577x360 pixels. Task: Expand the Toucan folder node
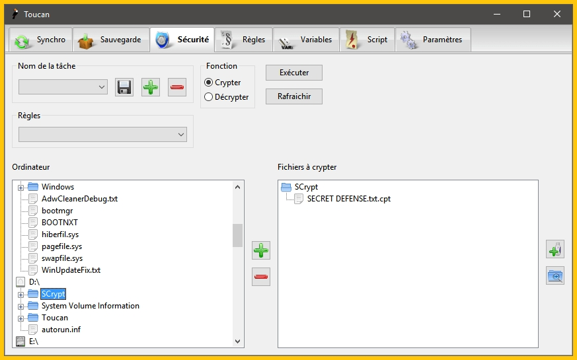click(20, 318)
